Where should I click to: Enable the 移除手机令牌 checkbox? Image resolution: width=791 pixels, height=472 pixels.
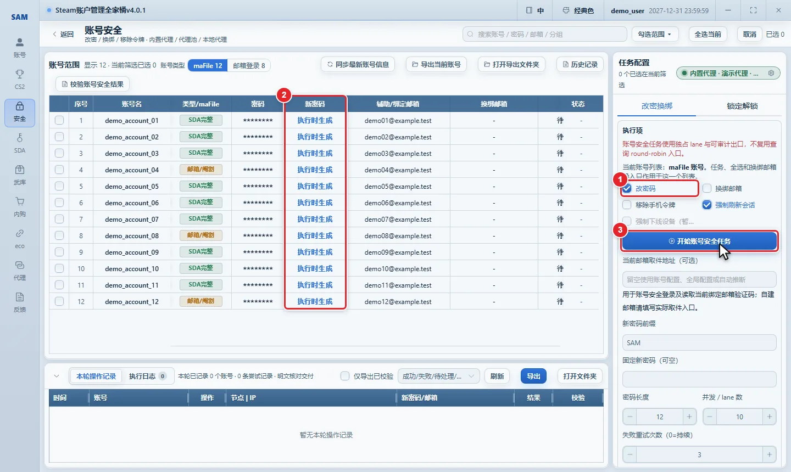pyautogui.click(x=627, y=205)
